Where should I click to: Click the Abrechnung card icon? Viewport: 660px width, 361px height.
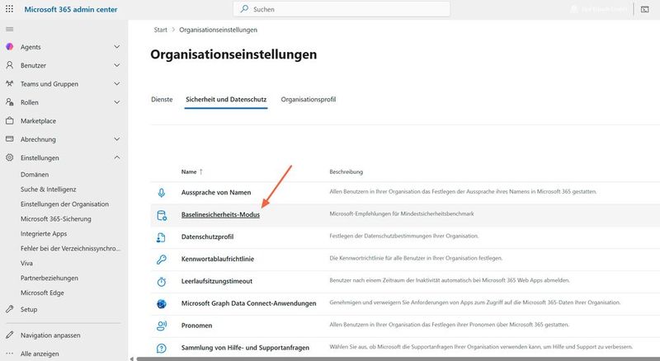click(9, 138)
